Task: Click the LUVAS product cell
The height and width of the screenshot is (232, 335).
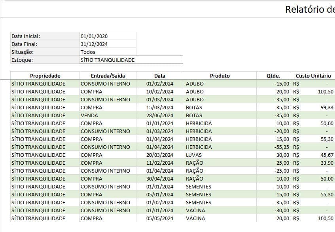Action: coord(220,155)
